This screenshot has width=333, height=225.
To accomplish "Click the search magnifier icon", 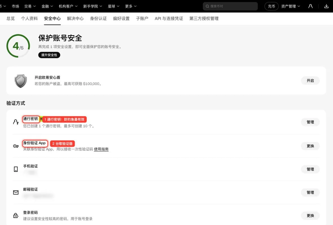I will 207,6.
